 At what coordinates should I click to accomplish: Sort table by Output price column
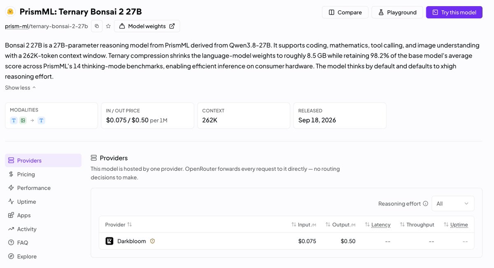pos(341,224)
